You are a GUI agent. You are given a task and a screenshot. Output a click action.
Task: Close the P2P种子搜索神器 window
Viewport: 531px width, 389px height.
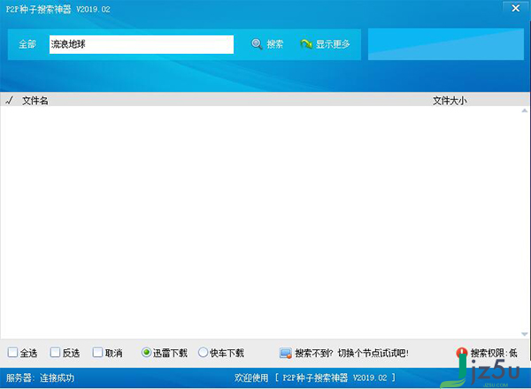(x=516, y=8)
